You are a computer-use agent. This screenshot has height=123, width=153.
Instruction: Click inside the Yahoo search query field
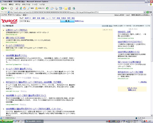40,21
